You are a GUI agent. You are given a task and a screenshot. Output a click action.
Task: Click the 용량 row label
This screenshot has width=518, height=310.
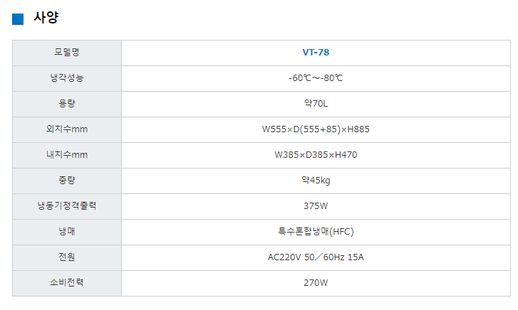[67, 103]
